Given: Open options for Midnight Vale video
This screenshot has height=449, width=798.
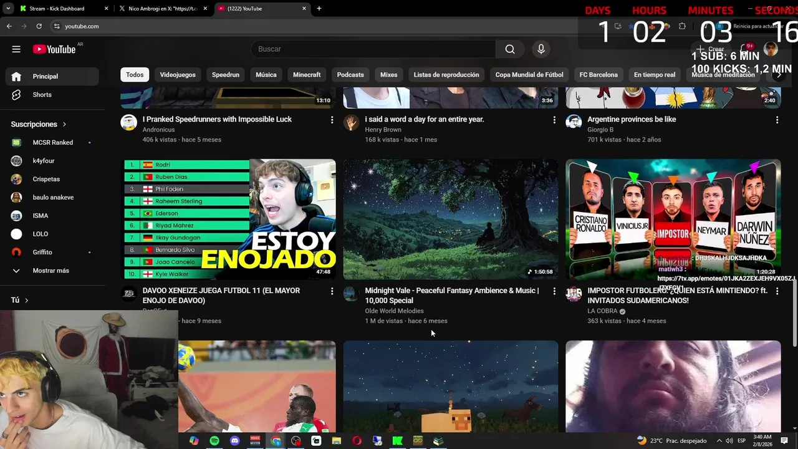Looking at the screenshot, I should [554, 291].
